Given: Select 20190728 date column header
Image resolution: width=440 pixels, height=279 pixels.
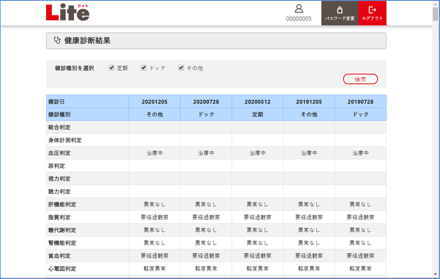Looking at the screenshot, I should tap(360, 102).
